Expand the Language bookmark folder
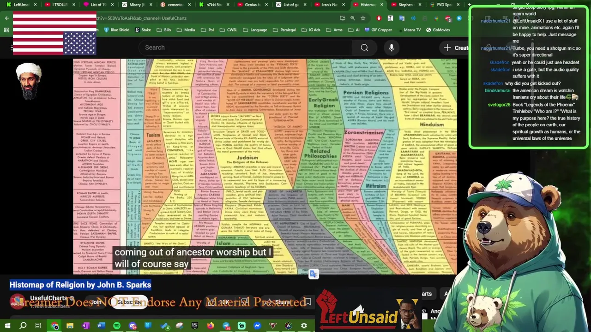 click(x=255, y=30)
